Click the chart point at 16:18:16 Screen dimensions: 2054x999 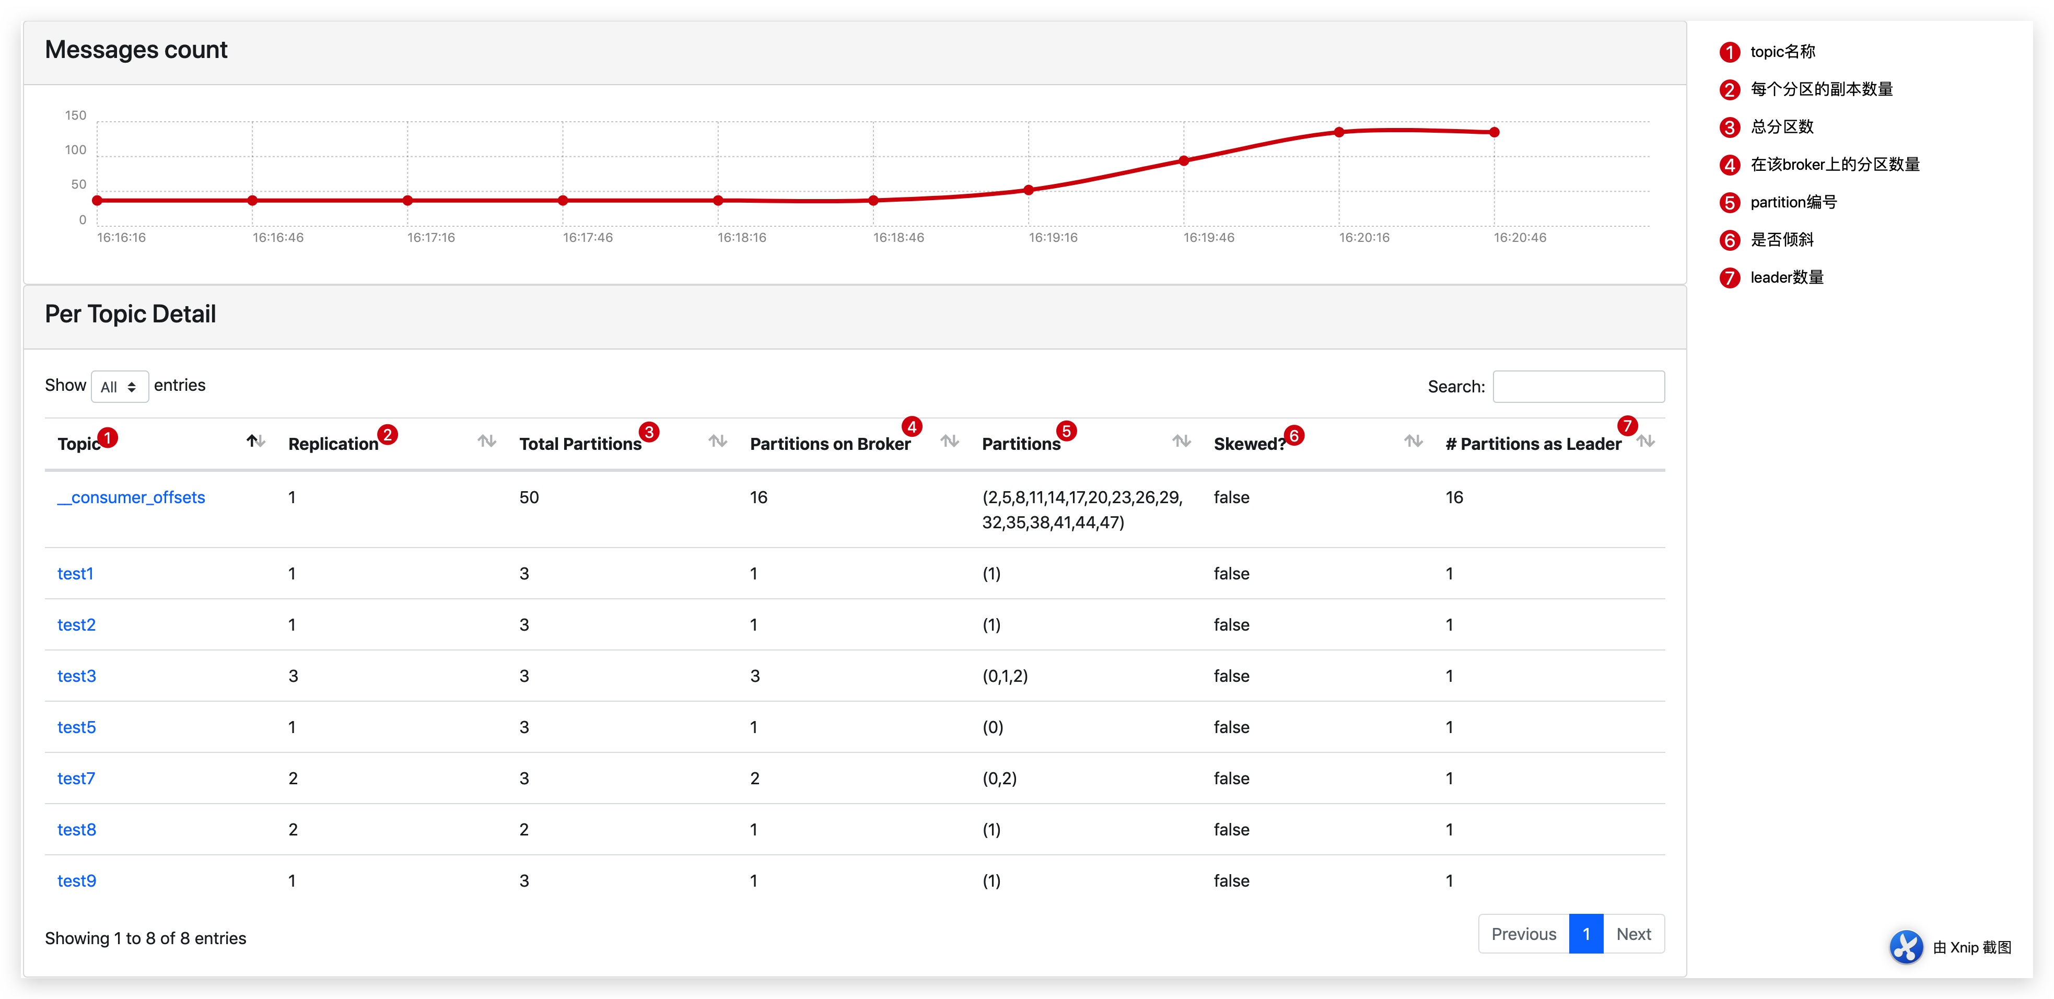(718, 200)
